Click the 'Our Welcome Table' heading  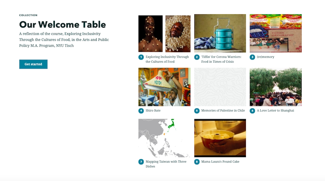pyautogui.click(x=62, y=25)
